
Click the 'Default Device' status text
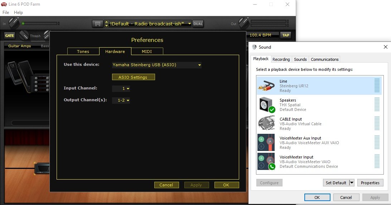pos(293,109)
